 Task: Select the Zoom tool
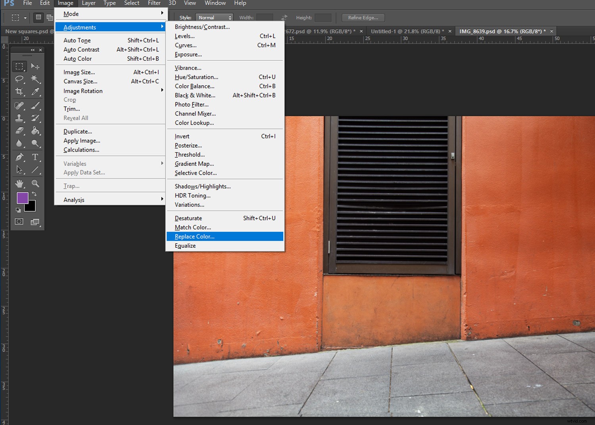click(36, 183)
